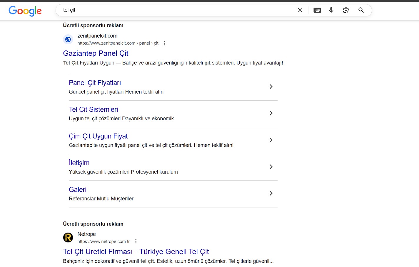This screenshot has width=419, height=267.
Task: Click the Netrope site logo icon
Action: pyautogui.click(x=68, y=237)
